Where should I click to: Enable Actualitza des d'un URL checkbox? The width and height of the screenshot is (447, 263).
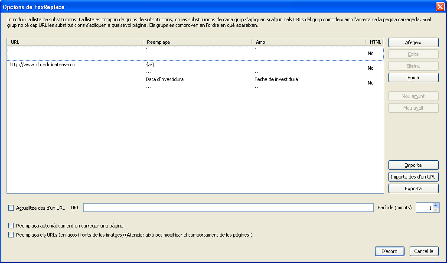click(11, 208)
